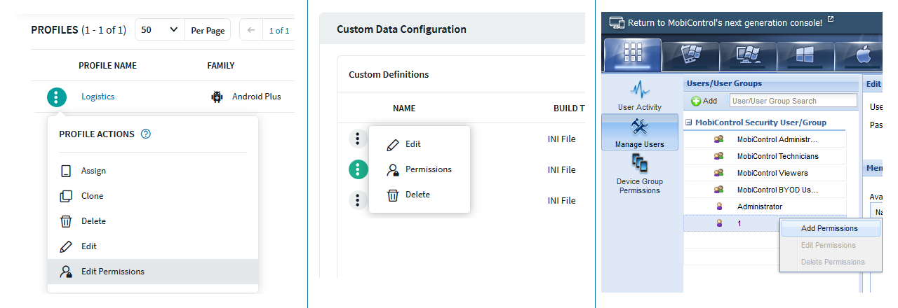Choose Permissions in the custom definition menu
898x308 pixels.
(428, 169)
